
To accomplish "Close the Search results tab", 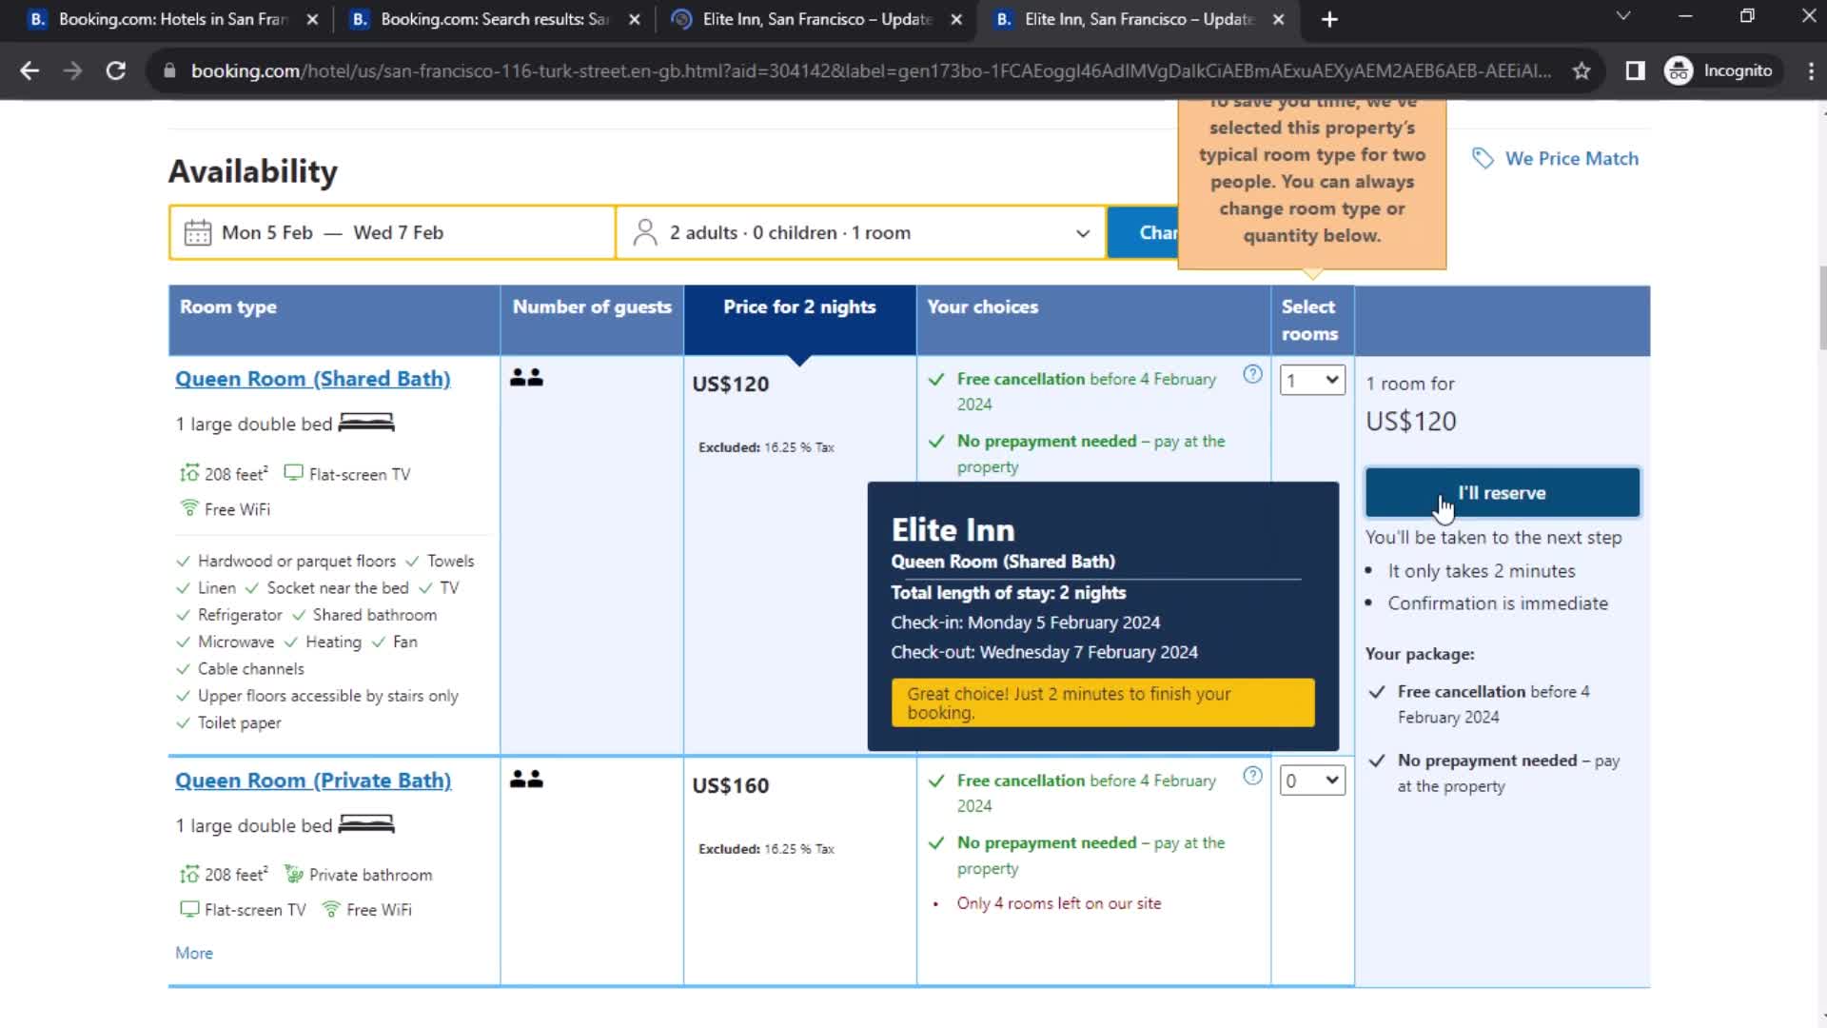I will pyautogui.click(x=635, y=19).
